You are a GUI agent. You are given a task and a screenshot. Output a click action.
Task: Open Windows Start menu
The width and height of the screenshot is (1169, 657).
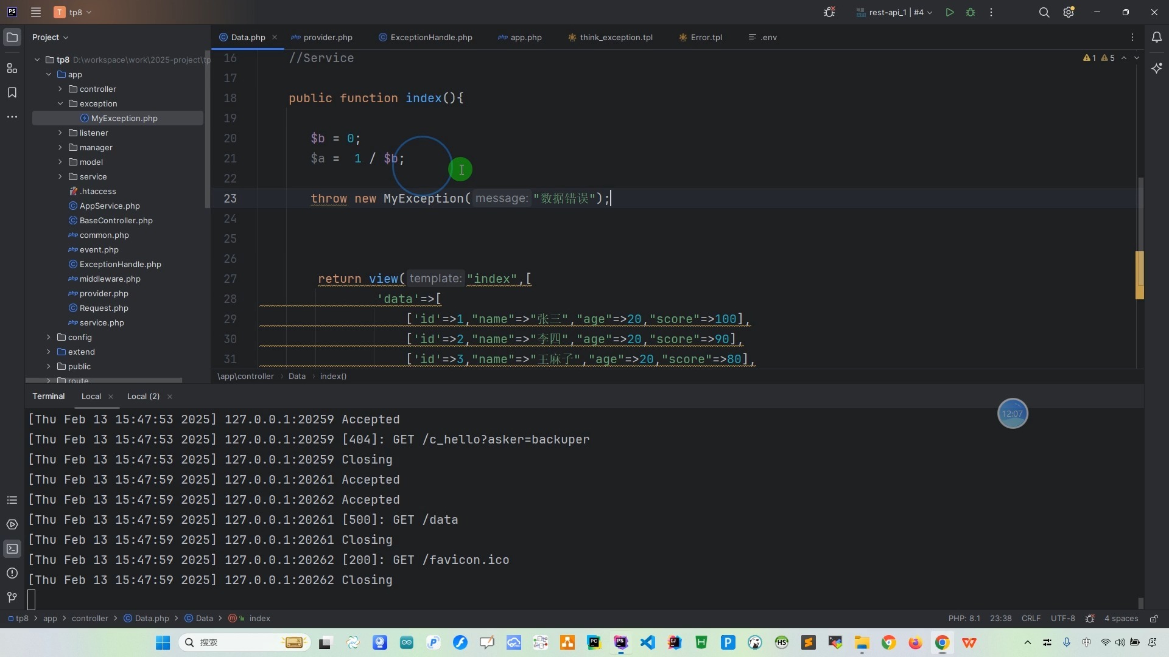pyautogui.click(x=163, y=642)
